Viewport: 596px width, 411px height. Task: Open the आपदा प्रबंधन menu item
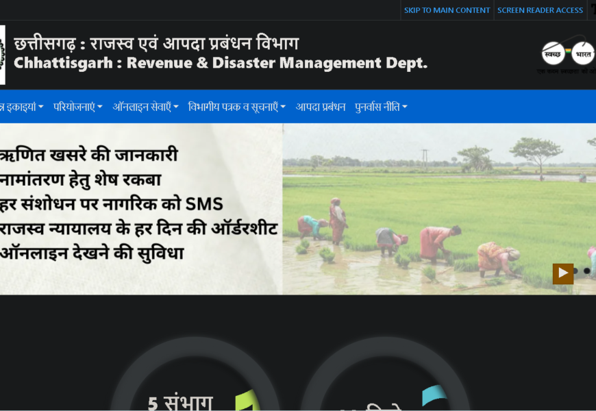click(x=320, y=107)
